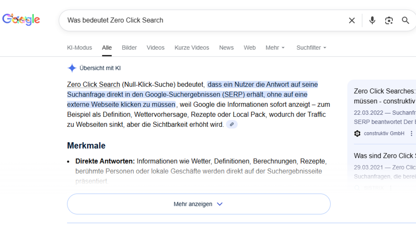Go to Kurze Videos tab

192,48
